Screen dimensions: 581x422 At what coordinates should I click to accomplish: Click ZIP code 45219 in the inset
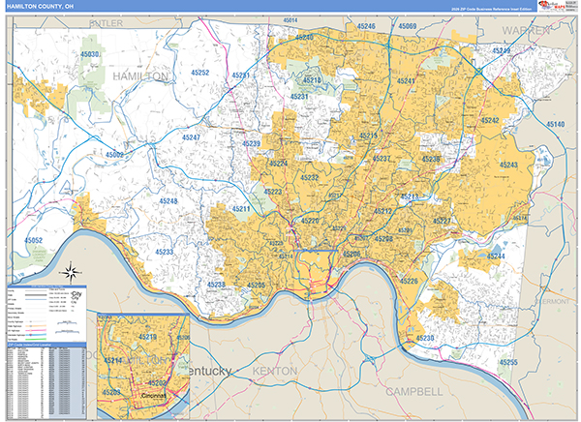pyautogui.click(x=147, y=337)
